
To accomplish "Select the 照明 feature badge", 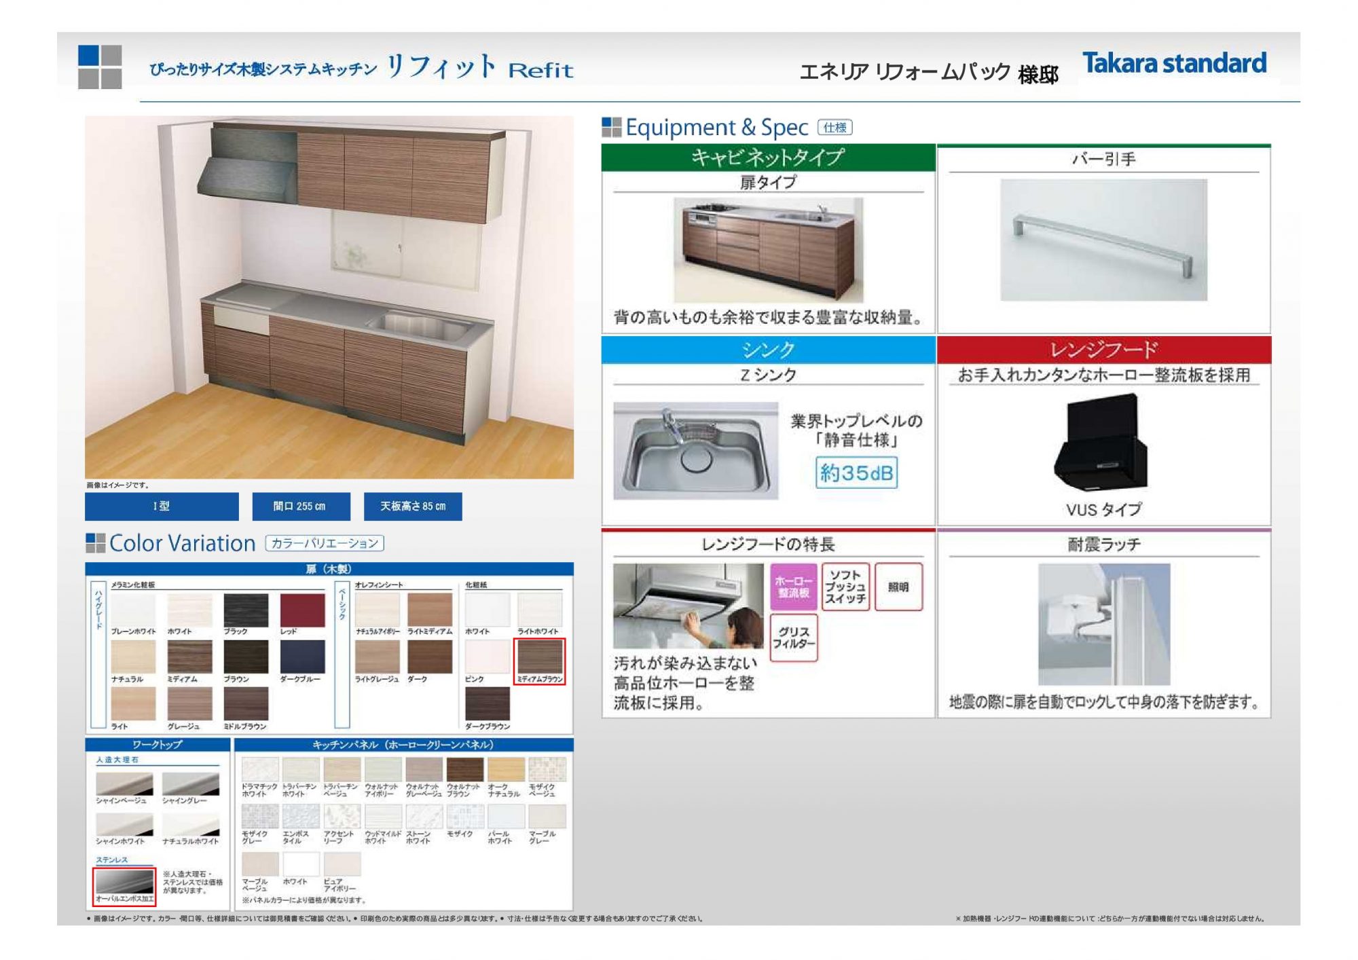I will tap(898, 587).
